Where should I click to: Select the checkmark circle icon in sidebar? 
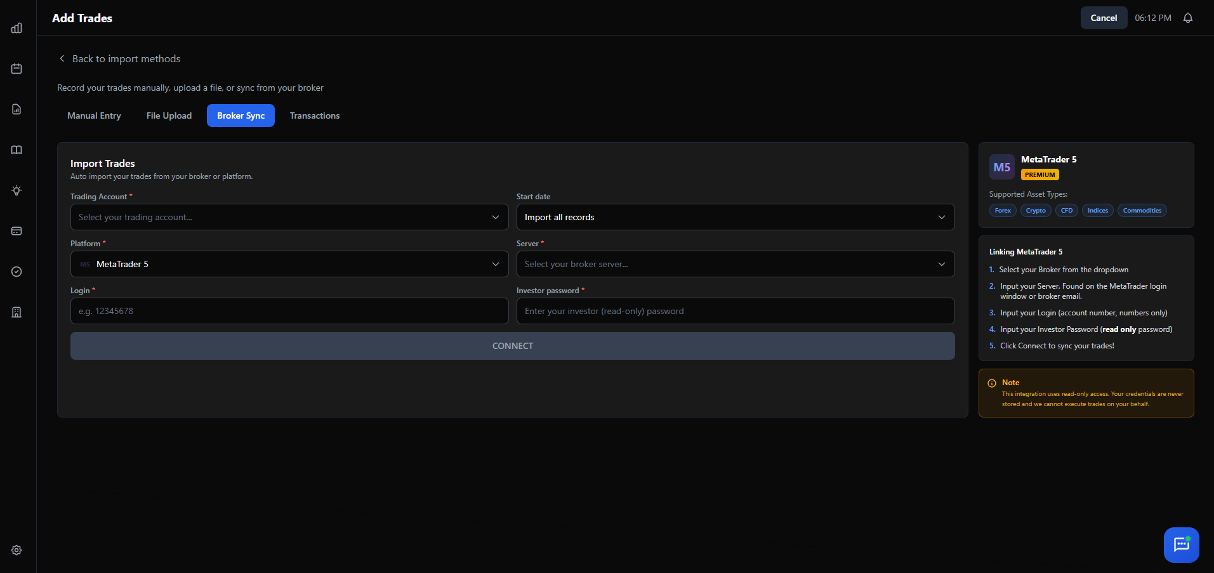[16, 272]
